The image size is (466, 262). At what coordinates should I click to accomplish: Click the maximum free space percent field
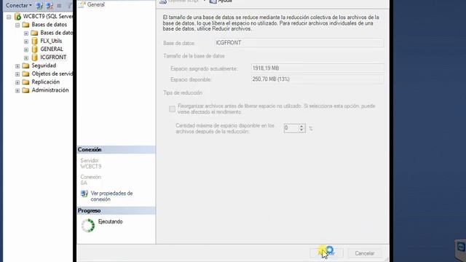point(291,128)
